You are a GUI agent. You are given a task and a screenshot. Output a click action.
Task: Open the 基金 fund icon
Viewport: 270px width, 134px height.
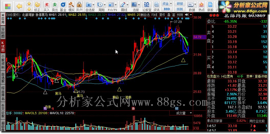tap(63, 6)
